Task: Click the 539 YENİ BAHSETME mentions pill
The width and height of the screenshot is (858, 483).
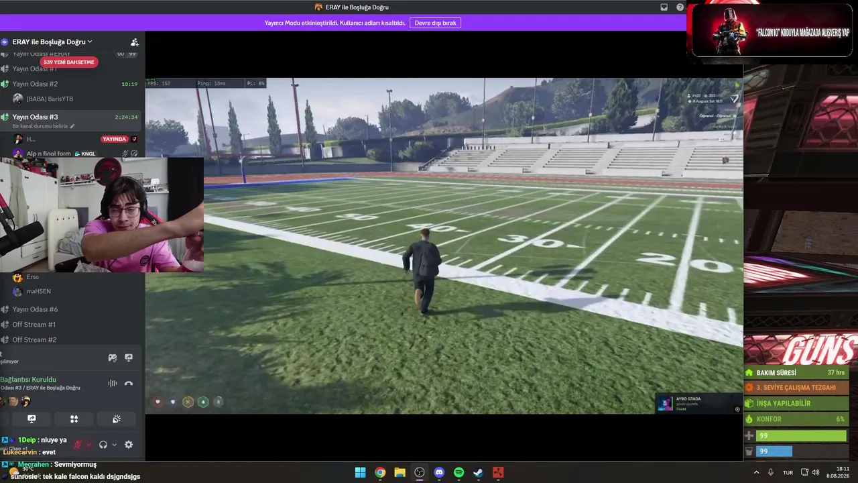Action: pos(68,62)
